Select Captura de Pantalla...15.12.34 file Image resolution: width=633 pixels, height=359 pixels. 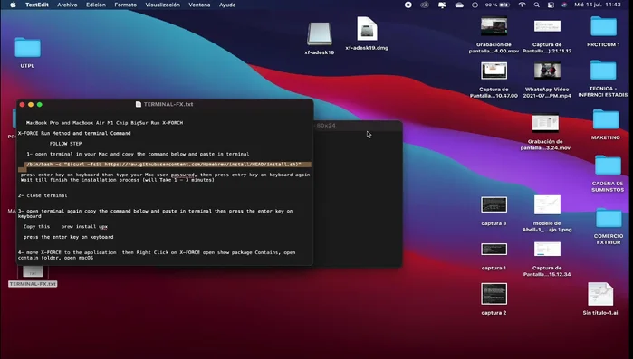click(547, 249)
